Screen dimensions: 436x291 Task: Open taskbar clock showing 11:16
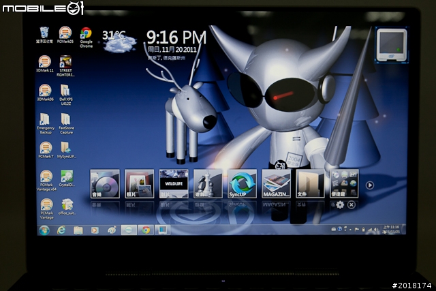tap(391, 229)
